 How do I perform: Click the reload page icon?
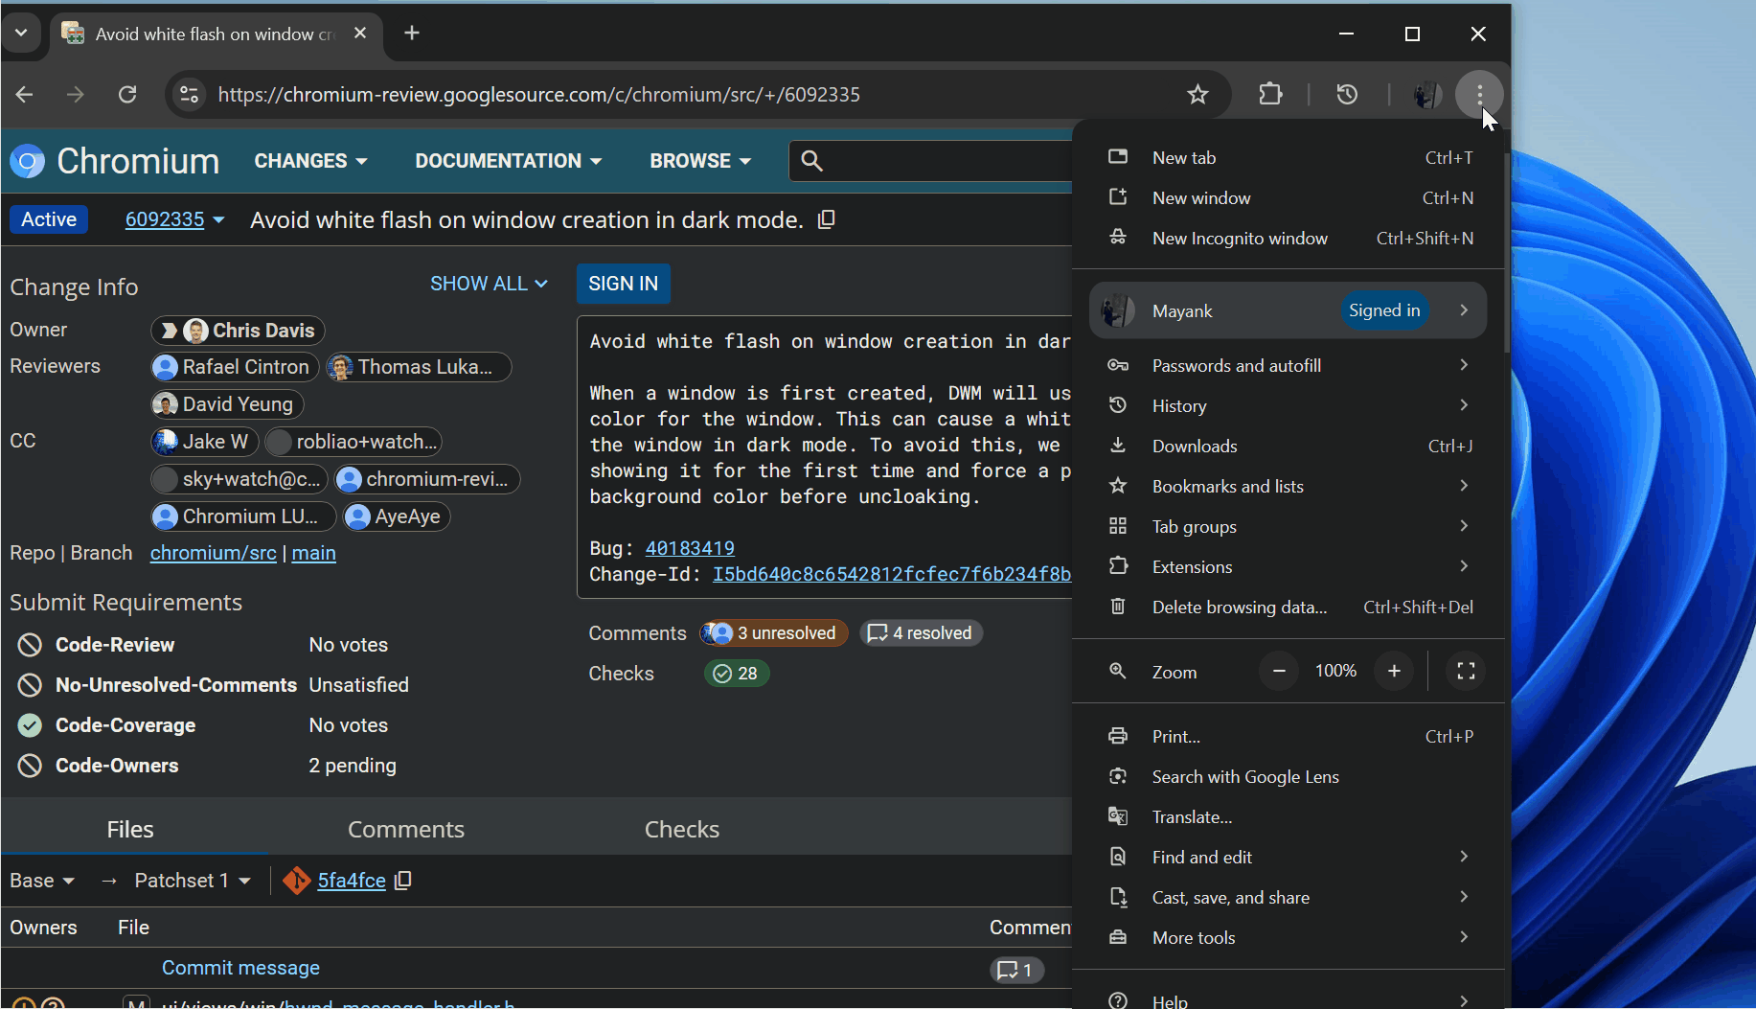[127, 94]
